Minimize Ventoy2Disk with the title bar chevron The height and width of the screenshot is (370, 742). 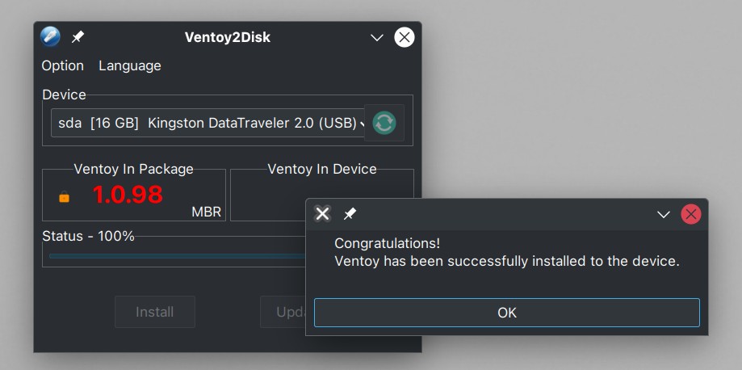pyautogui.click(x=377, y=38)
